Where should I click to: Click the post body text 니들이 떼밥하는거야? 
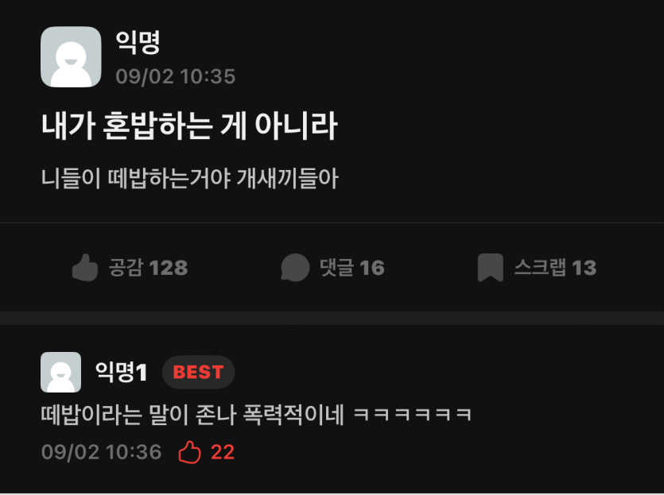136,178
